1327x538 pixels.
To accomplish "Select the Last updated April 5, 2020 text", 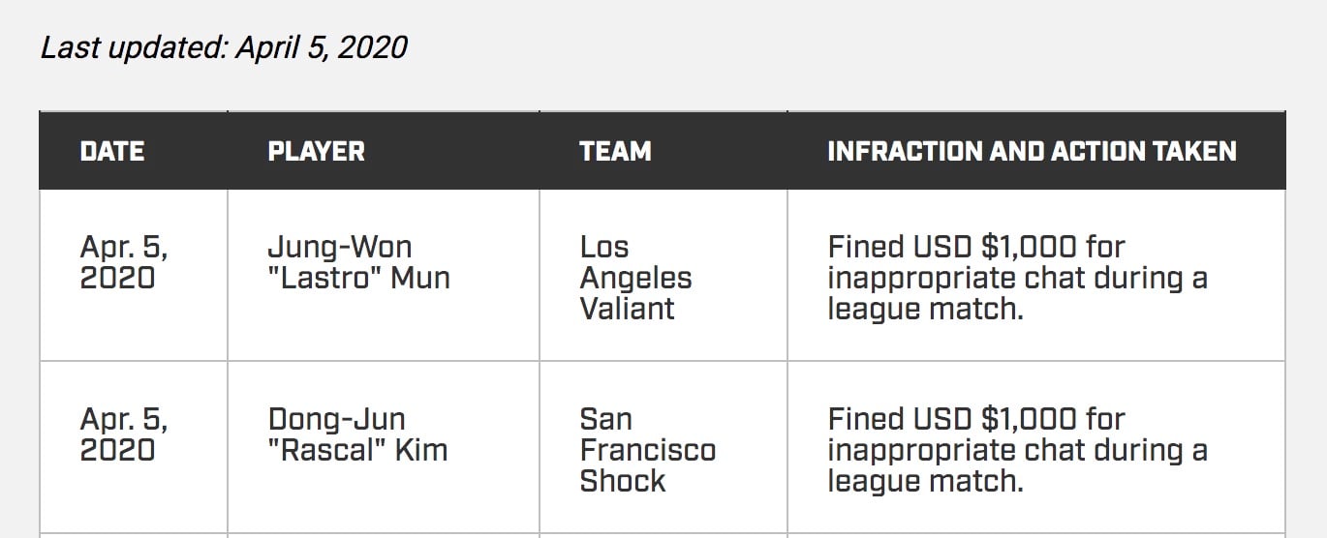I will (x=224, y=46).
